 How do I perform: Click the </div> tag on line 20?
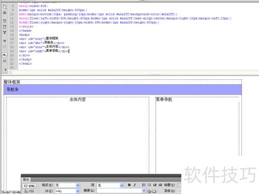pos(24,55)
